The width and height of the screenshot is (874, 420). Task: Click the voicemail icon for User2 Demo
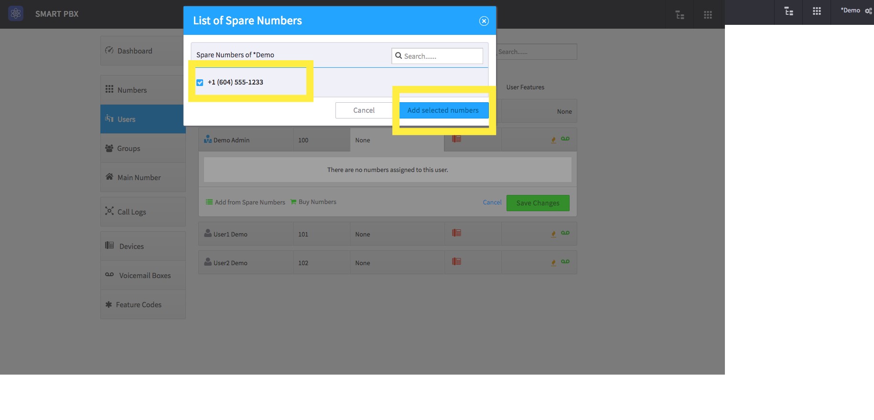point(565,261)
